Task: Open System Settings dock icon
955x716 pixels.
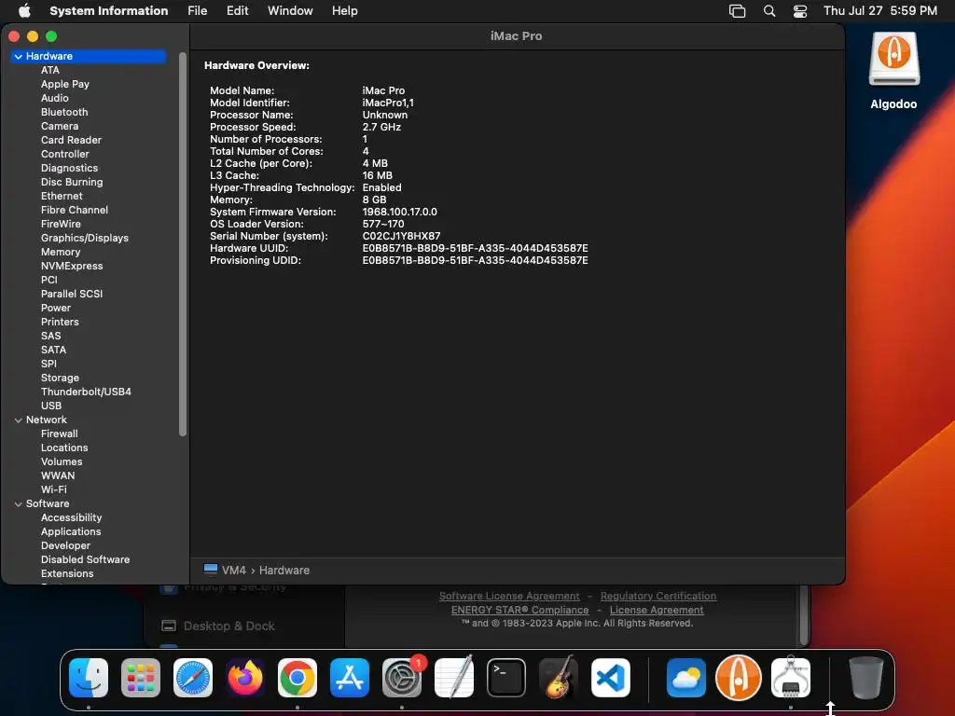Action: coord(402,678)
